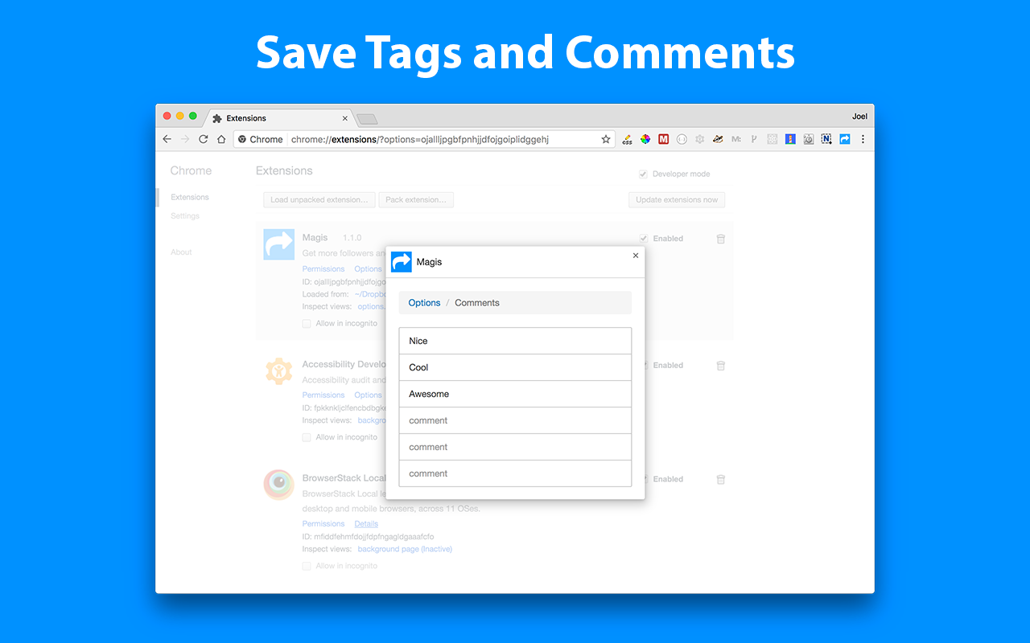Open the circled braces extension icon

682,139
